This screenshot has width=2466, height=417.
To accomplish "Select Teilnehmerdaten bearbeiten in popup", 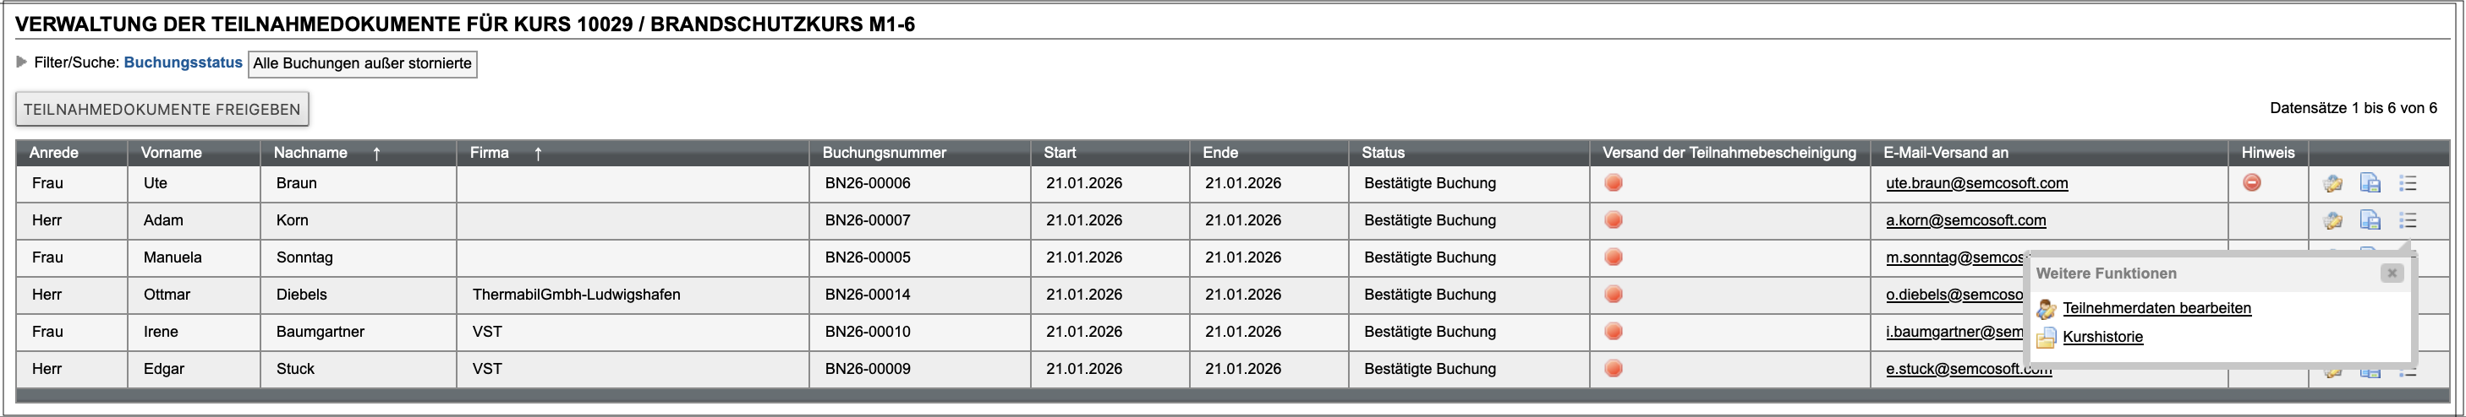I will pyautogui.click(x=2156, y=308).
